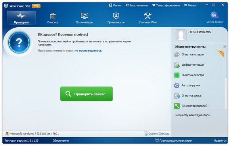Click Обновление update link
The height and width of the screenshot is (146, 230).
61,140
